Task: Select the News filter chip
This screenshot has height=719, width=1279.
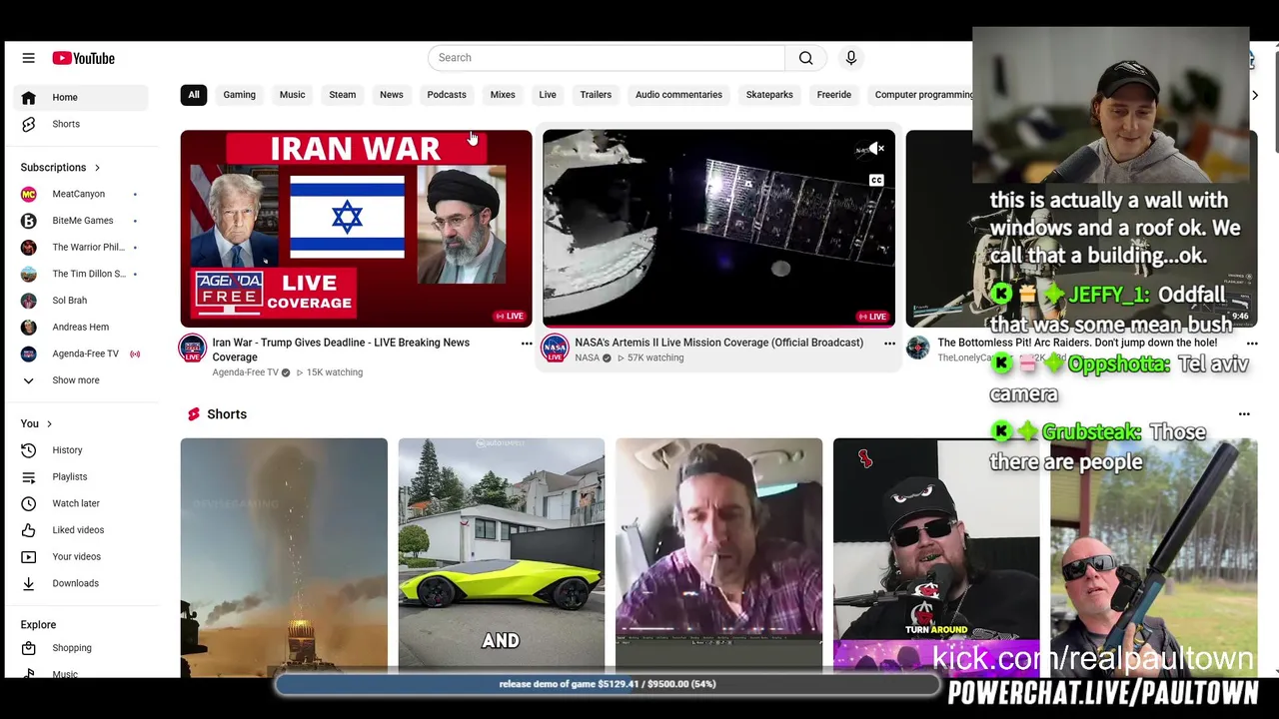Action: point(392,95)
